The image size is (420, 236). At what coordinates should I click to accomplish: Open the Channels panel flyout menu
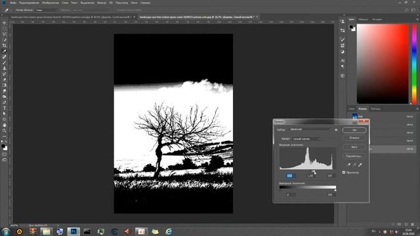coord(417,109)
